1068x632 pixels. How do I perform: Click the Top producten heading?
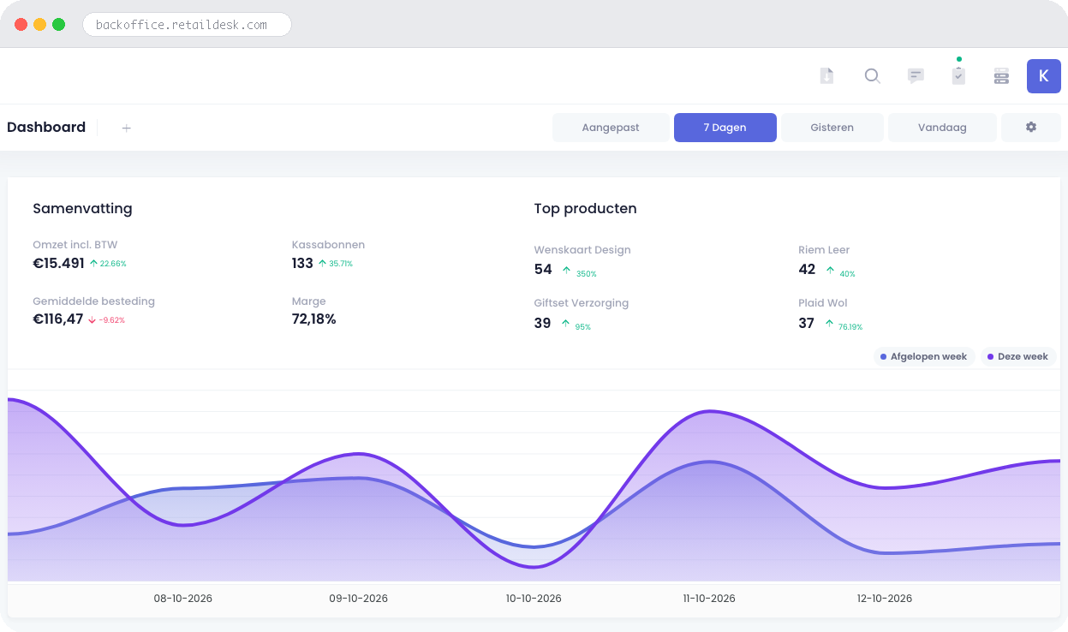pos(585,209)
